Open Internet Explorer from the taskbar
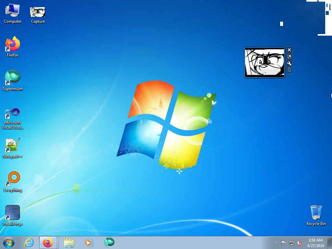 (x=29, y=243)
